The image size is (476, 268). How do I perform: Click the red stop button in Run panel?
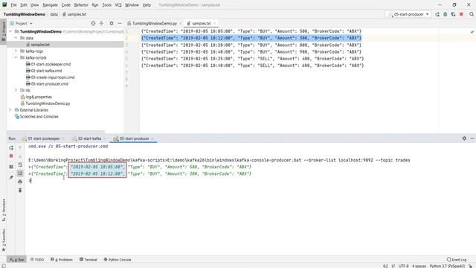[x=11, y=156]
